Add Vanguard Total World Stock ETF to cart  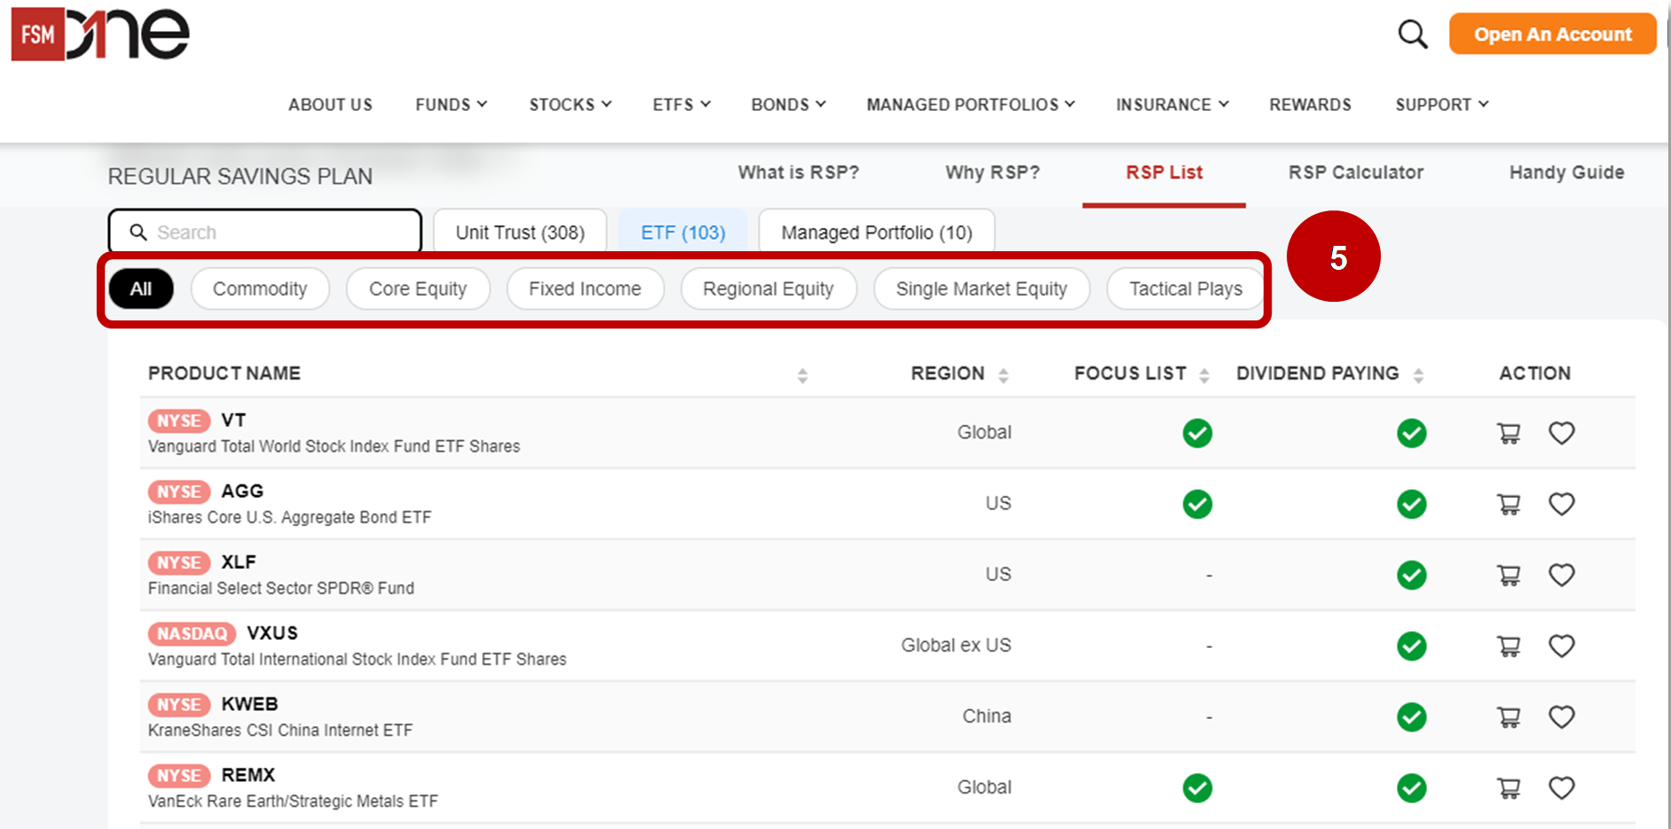1509,433
